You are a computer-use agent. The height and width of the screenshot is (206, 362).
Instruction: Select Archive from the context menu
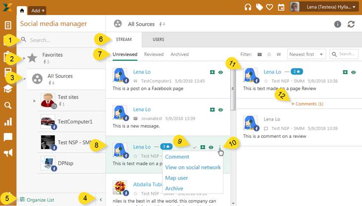[174, 188]
